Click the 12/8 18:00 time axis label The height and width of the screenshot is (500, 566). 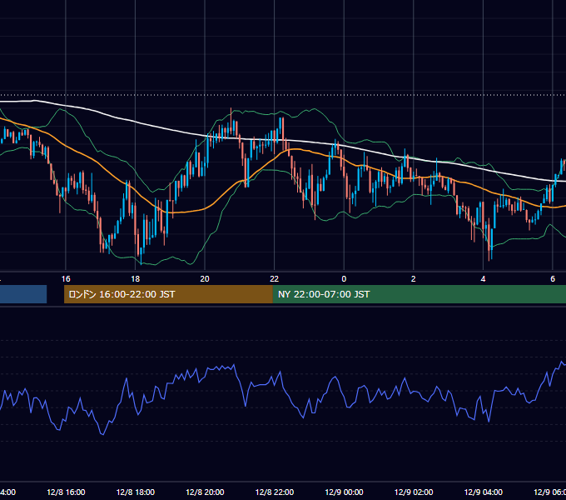pyautogui.click(x=136, y=492)
